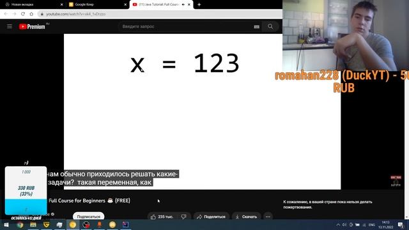Open the Windows notification center
Image resolution: width=409 pixels, height=230 pixels.
click(x=401, y=224)
